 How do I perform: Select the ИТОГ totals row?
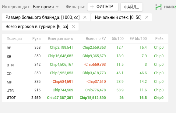(85, 98)
